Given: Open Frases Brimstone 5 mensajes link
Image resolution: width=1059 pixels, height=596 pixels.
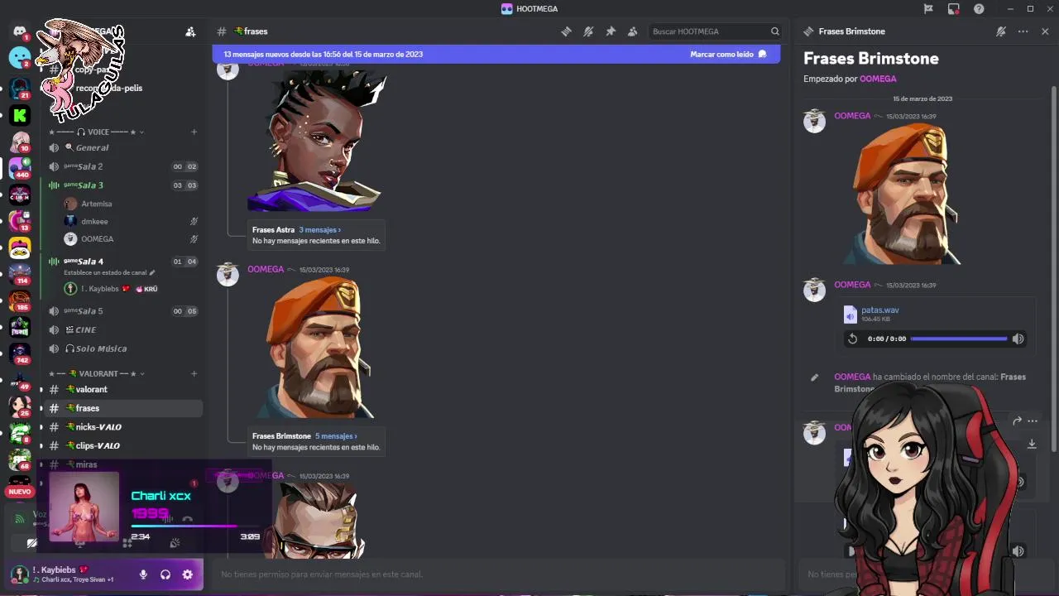Looking at the screenshot, I should (336, 436).
